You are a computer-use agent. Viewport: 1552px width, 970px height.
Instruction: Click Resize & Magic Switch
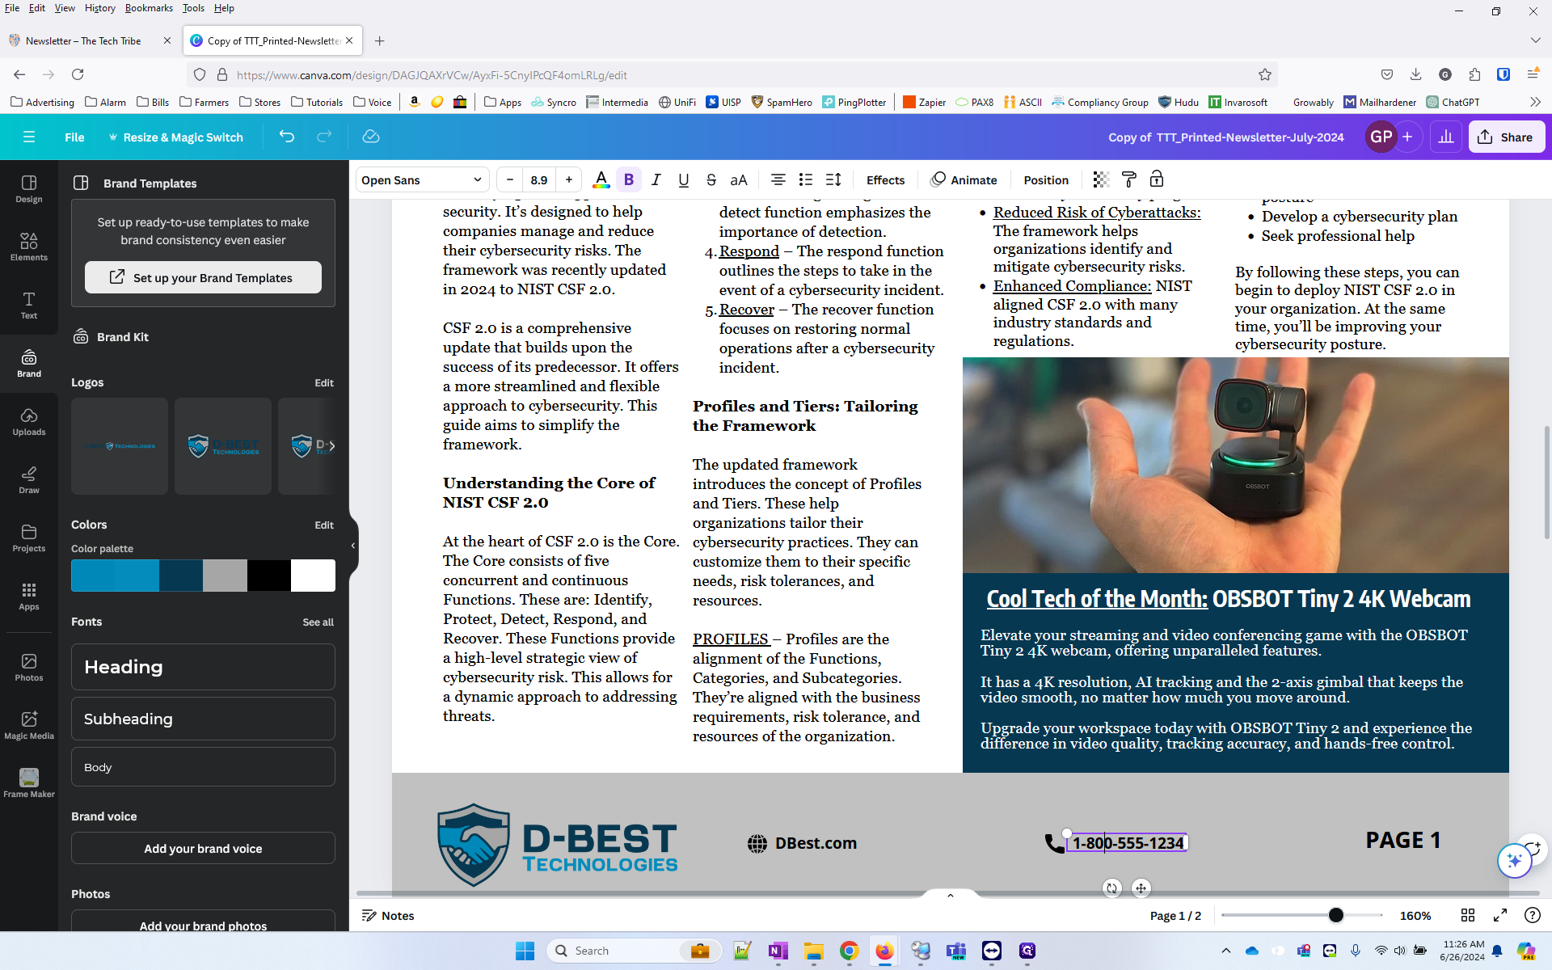tap(176, 137)
